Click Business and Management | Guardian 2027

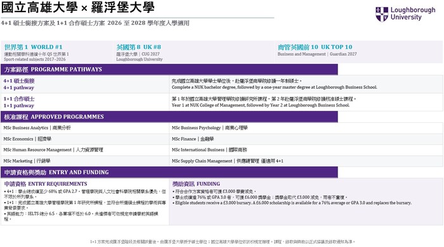pos(317,54)
